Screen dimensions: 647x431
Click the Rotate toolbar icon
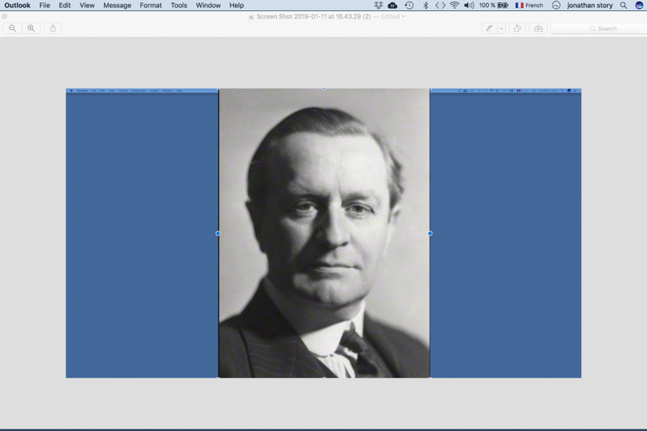pyautogui.click(x=517, y=28)
